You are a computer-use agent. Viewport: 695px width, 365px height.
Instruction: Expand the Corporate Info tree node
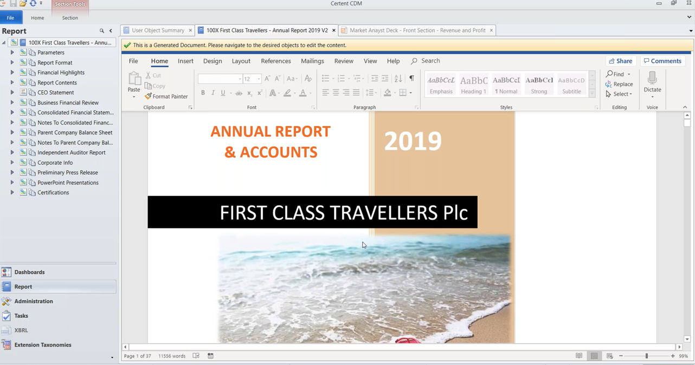tap(12, 163)
